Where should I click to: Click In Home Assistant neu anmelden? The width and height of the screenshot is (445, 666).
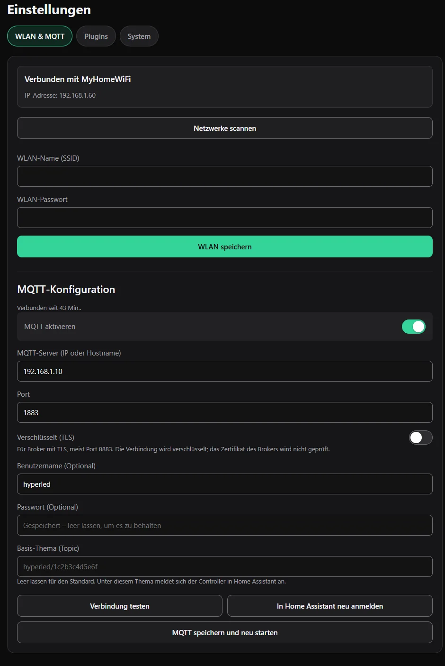pyautogui.click(x=330, y=606)
